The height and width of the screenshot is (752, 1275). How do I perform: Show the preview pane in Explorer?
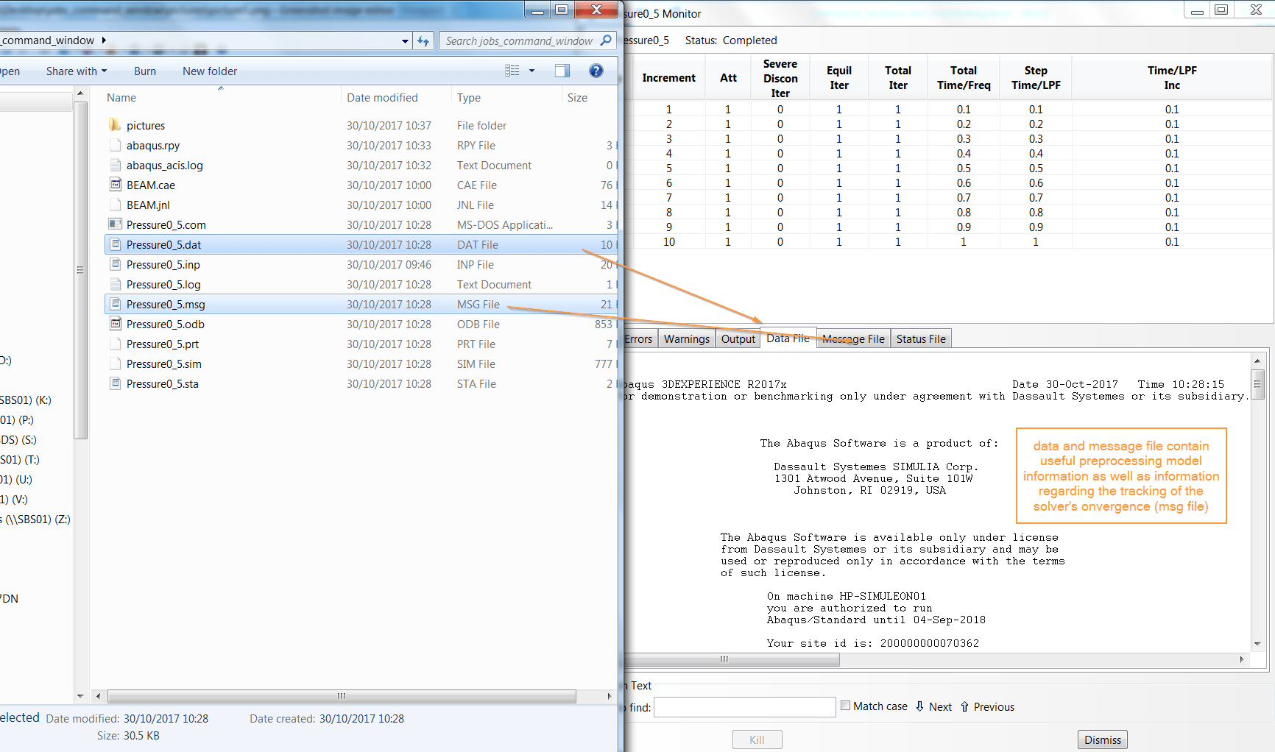coord(562,71)
